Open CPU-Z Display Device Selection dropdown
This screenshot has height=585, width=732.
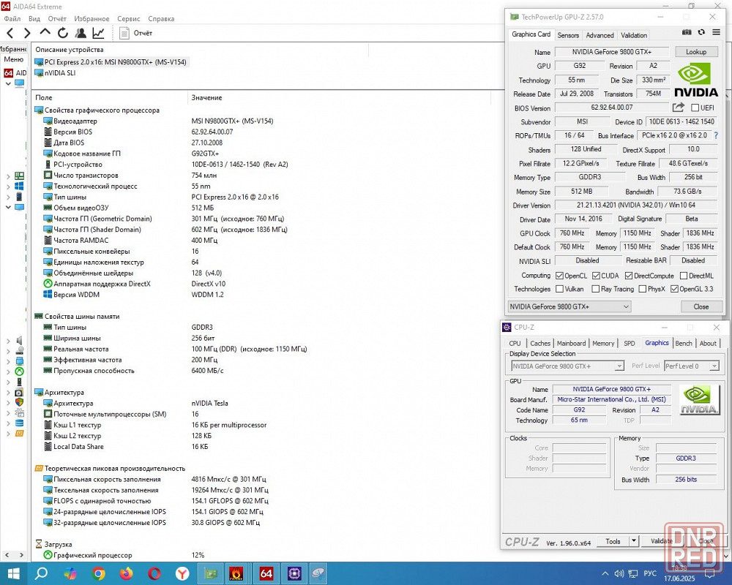click(568, 366)
